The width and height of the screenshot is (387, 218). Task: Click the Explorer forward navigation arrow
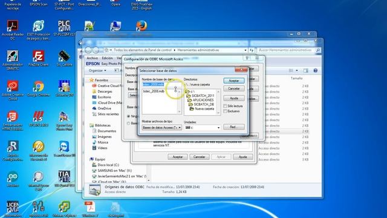pyautogui.click(x=96, y=50)
